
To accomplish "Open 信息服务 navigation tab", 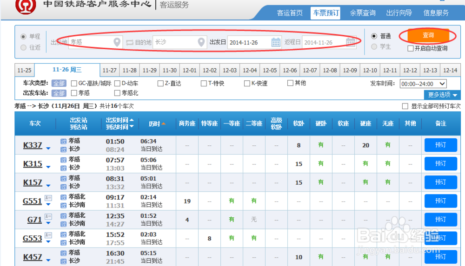I will tap(436, 13).
